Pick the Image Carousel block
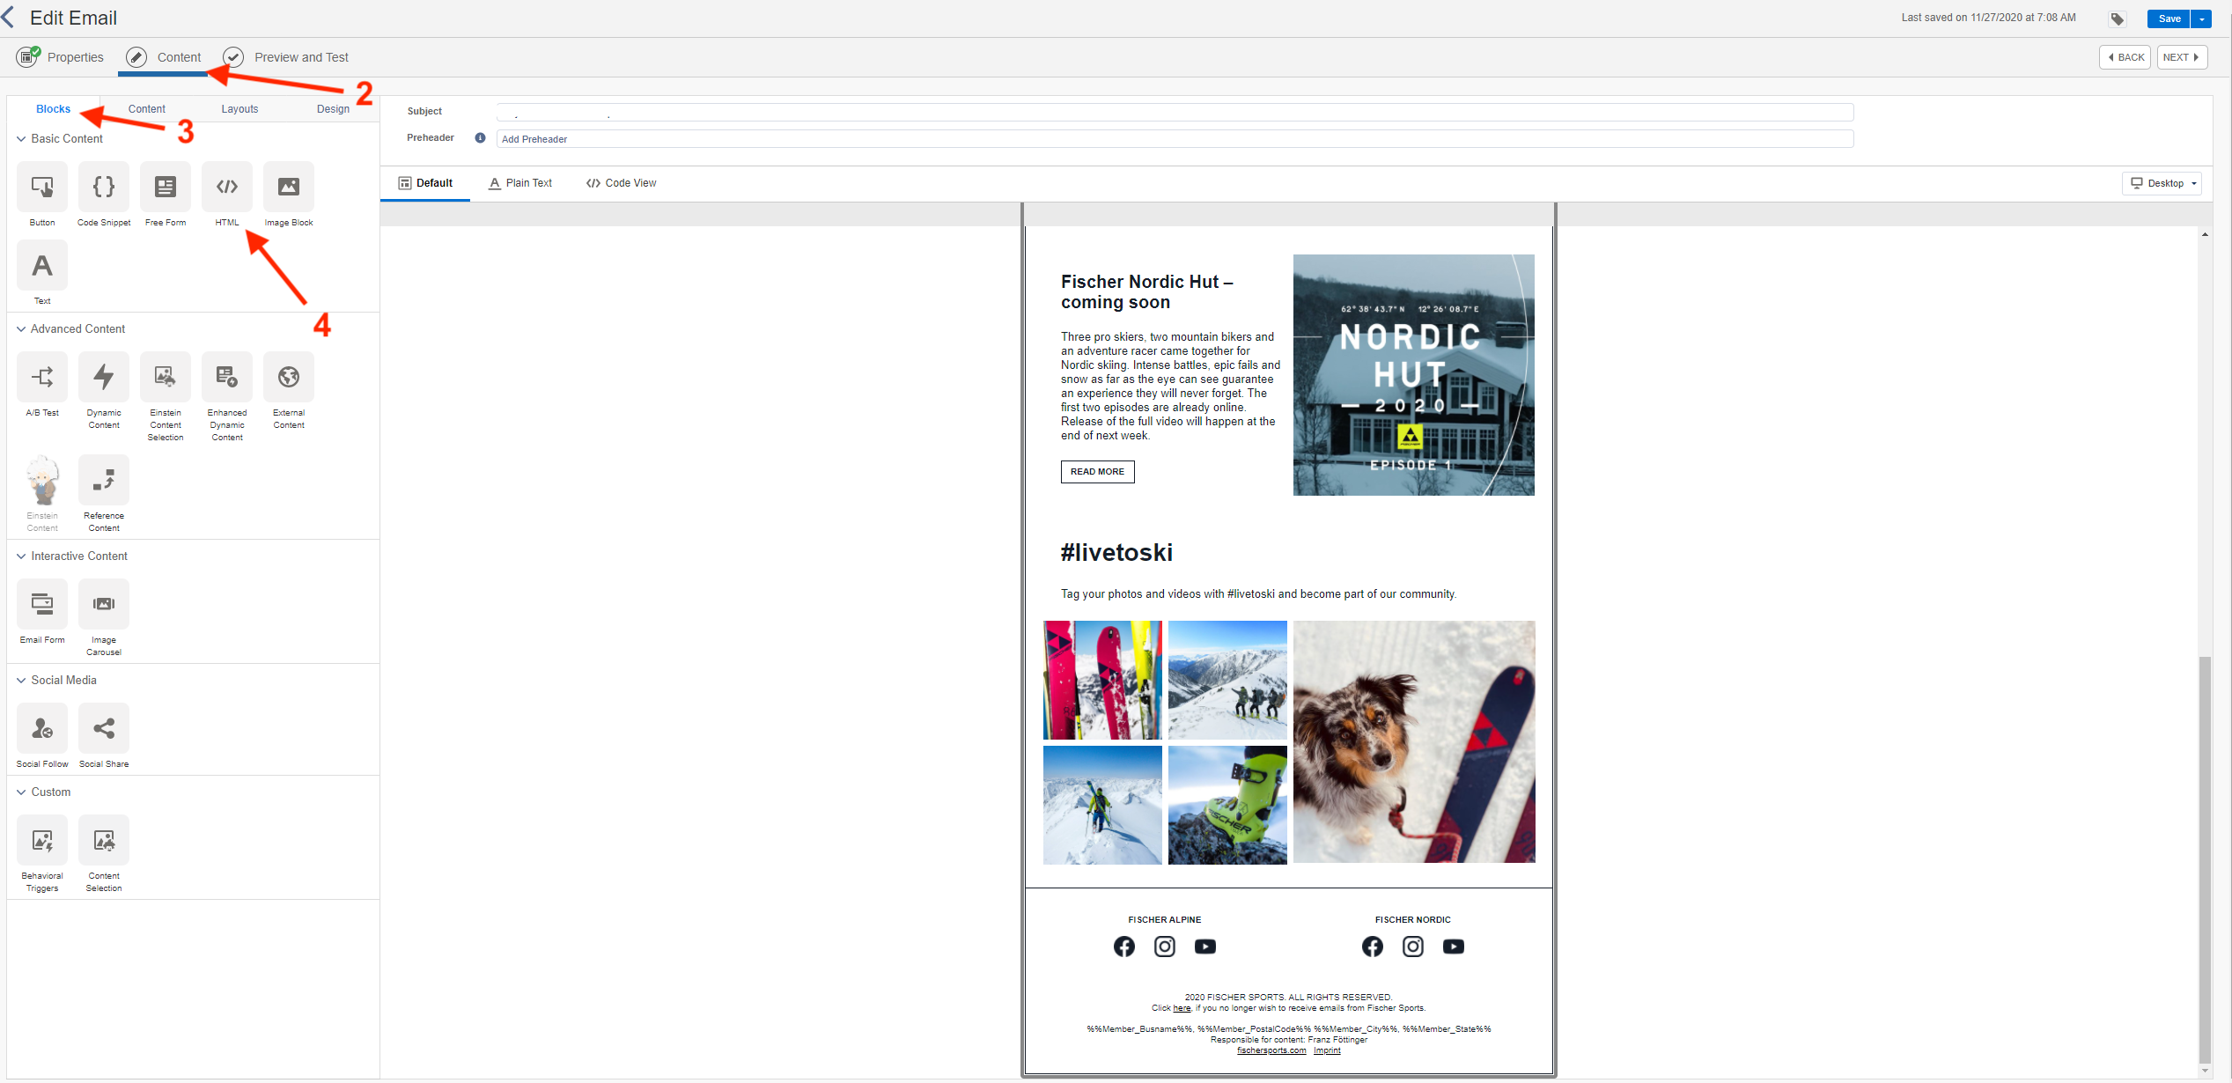 [x=104, y=604]
